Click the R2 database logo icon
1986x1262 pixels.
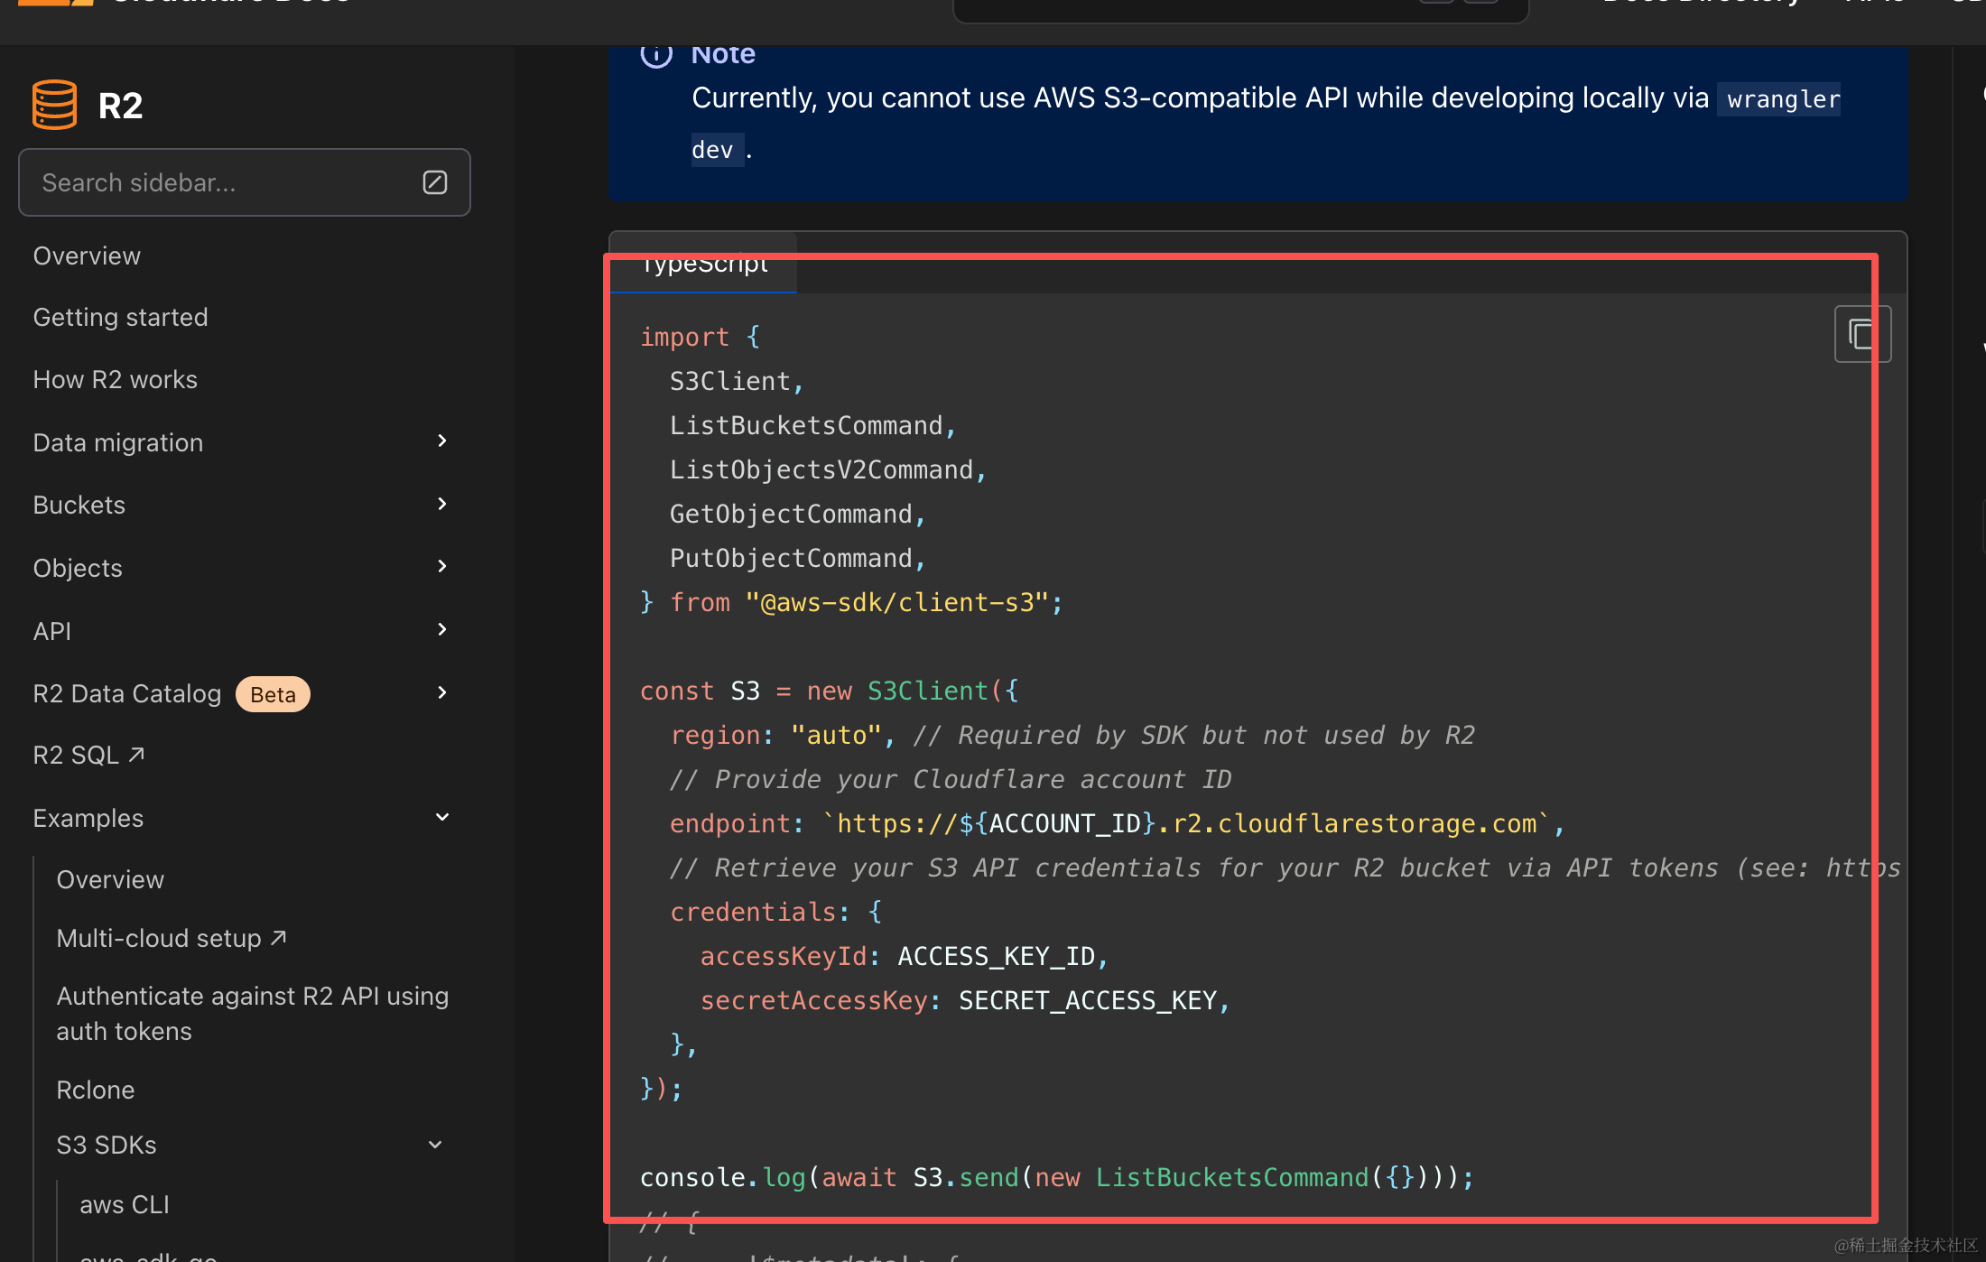(x=54, y=105)
